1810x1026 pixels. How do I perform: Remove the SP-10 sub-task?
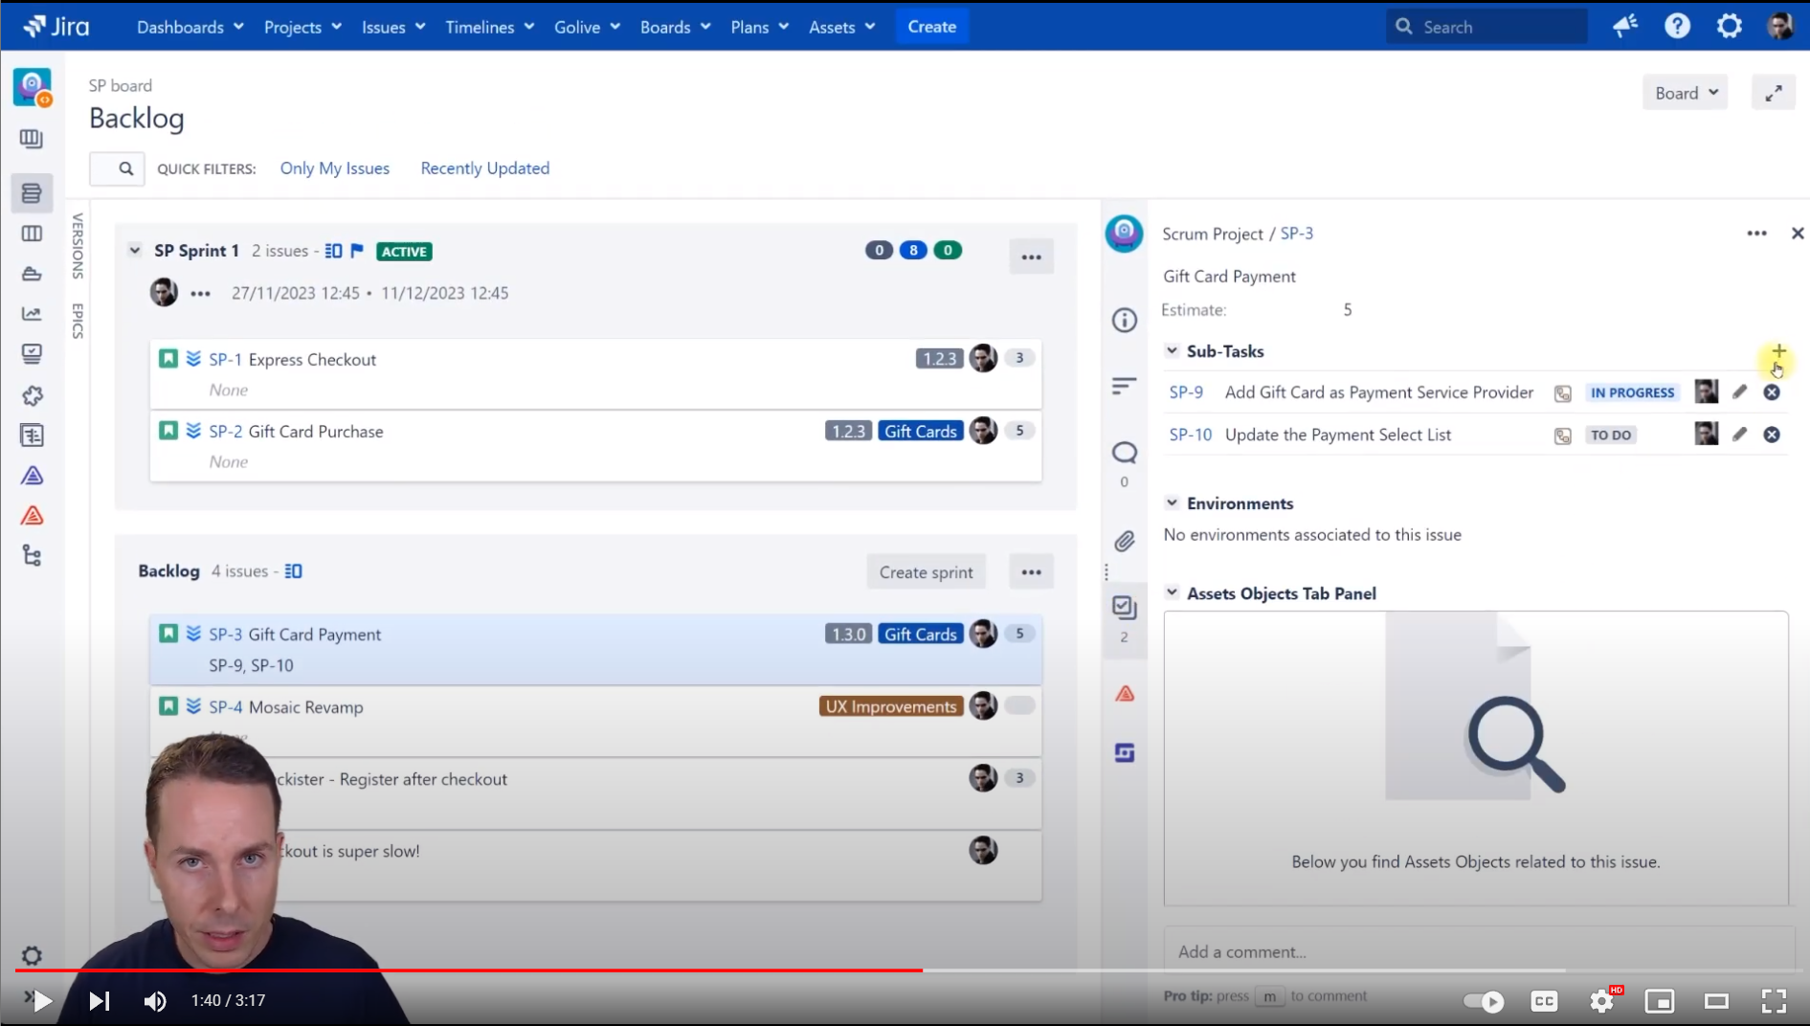(1772, 435)
